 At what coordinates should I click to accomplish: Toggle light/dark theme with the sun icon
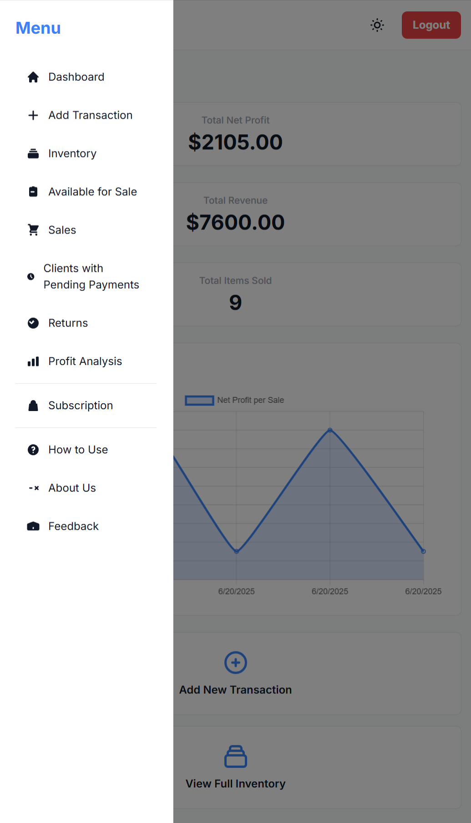(x=377, y=25)
